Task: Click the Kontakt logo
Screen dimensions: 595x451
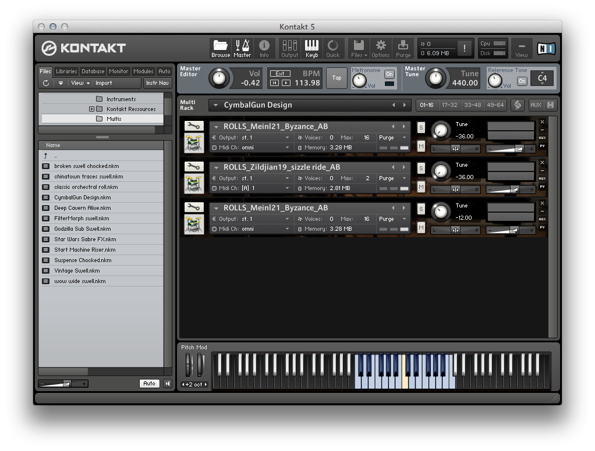Action: pos(83,48)
